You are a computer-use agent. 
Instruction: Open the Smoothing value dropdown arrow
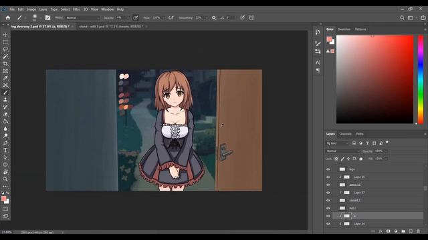[206, 18]
